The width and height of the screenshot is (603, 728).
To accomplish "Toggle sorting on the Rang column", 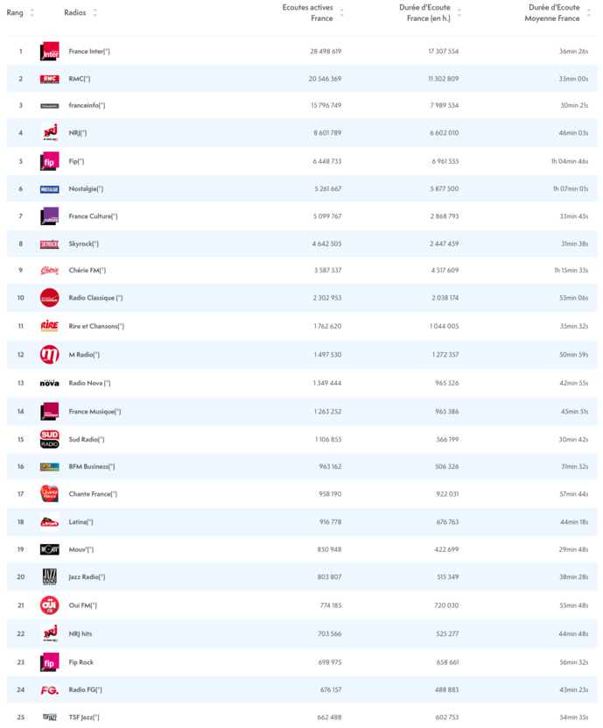I will tap(32, 14).
